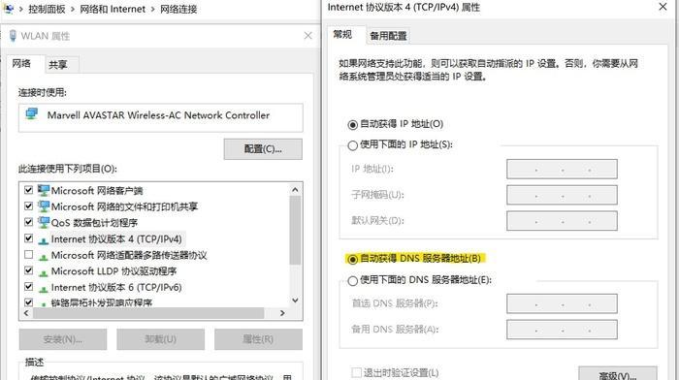Enable Microsoft 网络适配器多路传送器协议 checkbox

pyautogui.click(x=28, y=255)
